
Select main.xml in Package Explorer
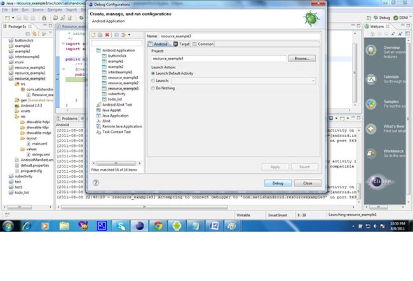(39, 143)
